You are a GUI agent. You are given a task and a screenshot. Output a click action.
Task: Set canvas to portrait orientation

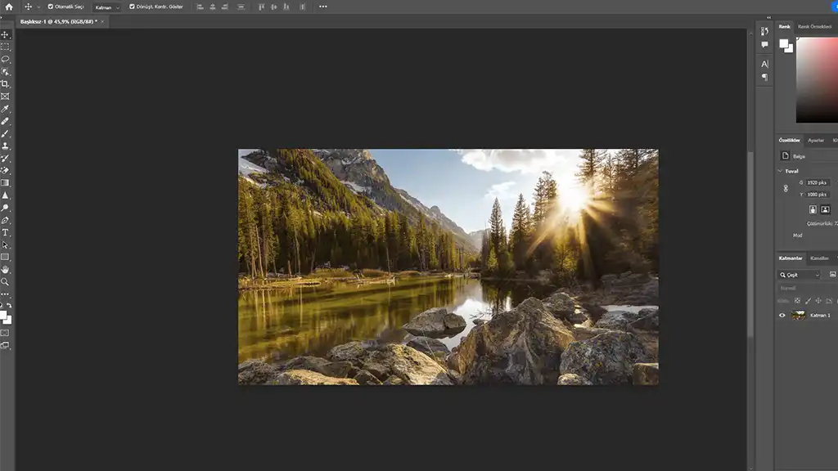coord(813,209)
